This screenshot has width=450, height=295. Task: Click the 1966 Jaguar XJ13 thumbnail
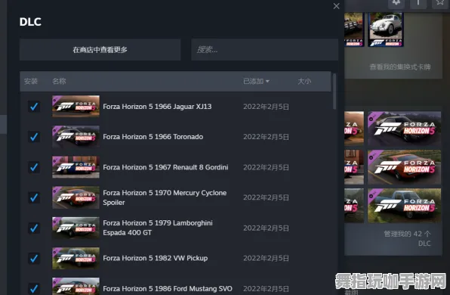[76, 107]
